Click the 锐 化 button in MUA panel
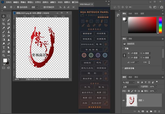 click(101, 87)
